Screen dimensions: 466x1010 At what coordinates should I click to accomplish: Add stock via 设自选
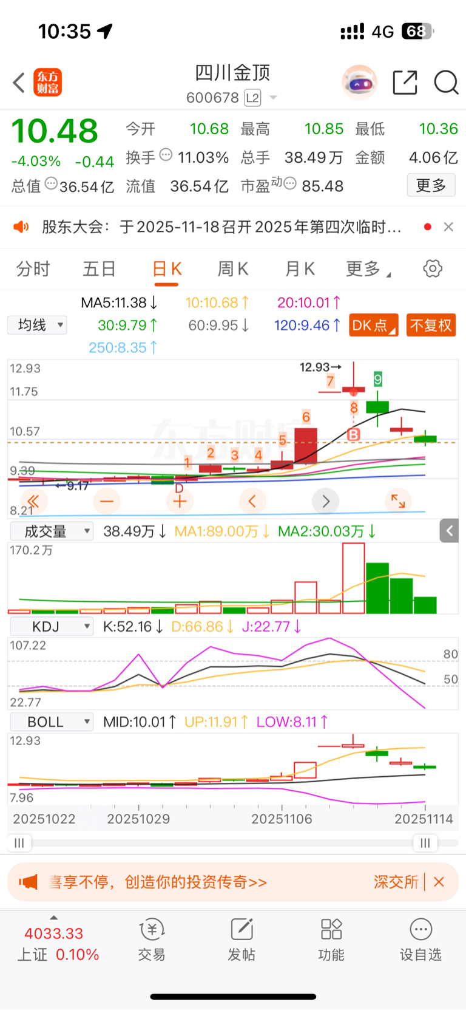tap(420, 940)
